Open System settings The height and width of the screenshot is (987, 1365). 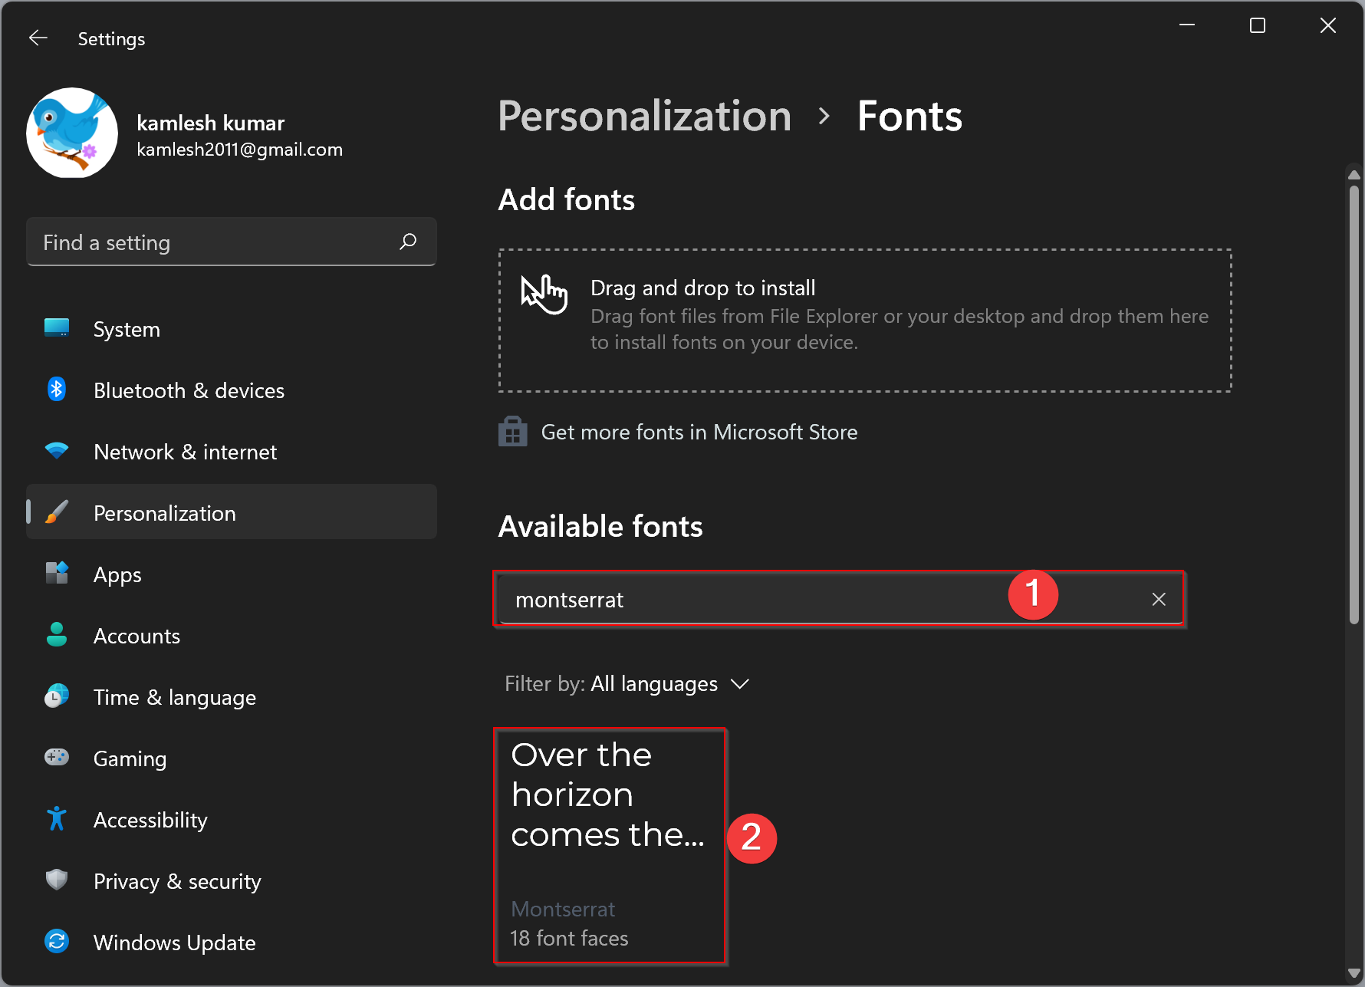pos(232,329)
